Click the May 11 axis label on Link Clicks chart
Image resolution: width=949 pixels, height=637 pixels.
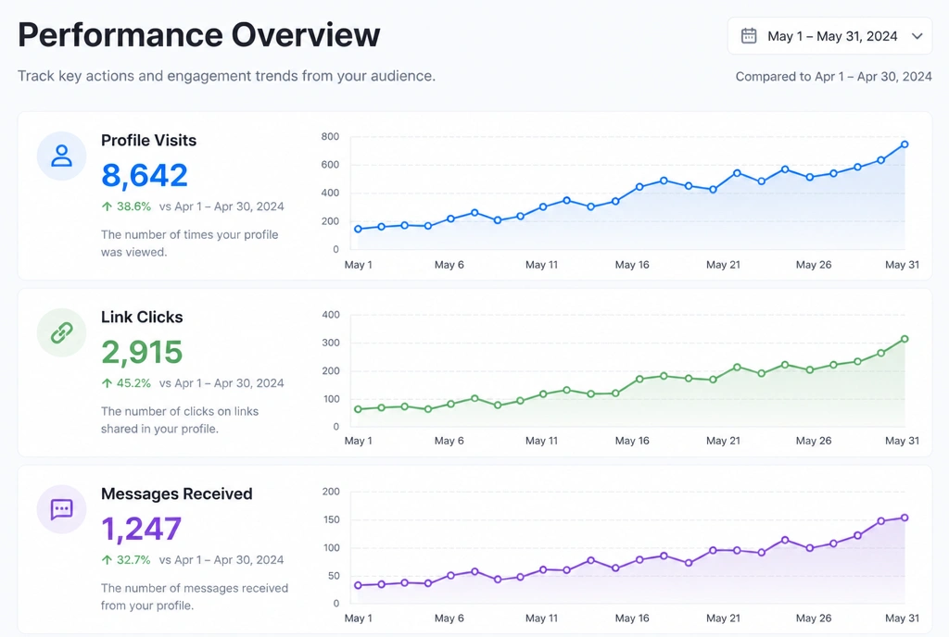541,442
